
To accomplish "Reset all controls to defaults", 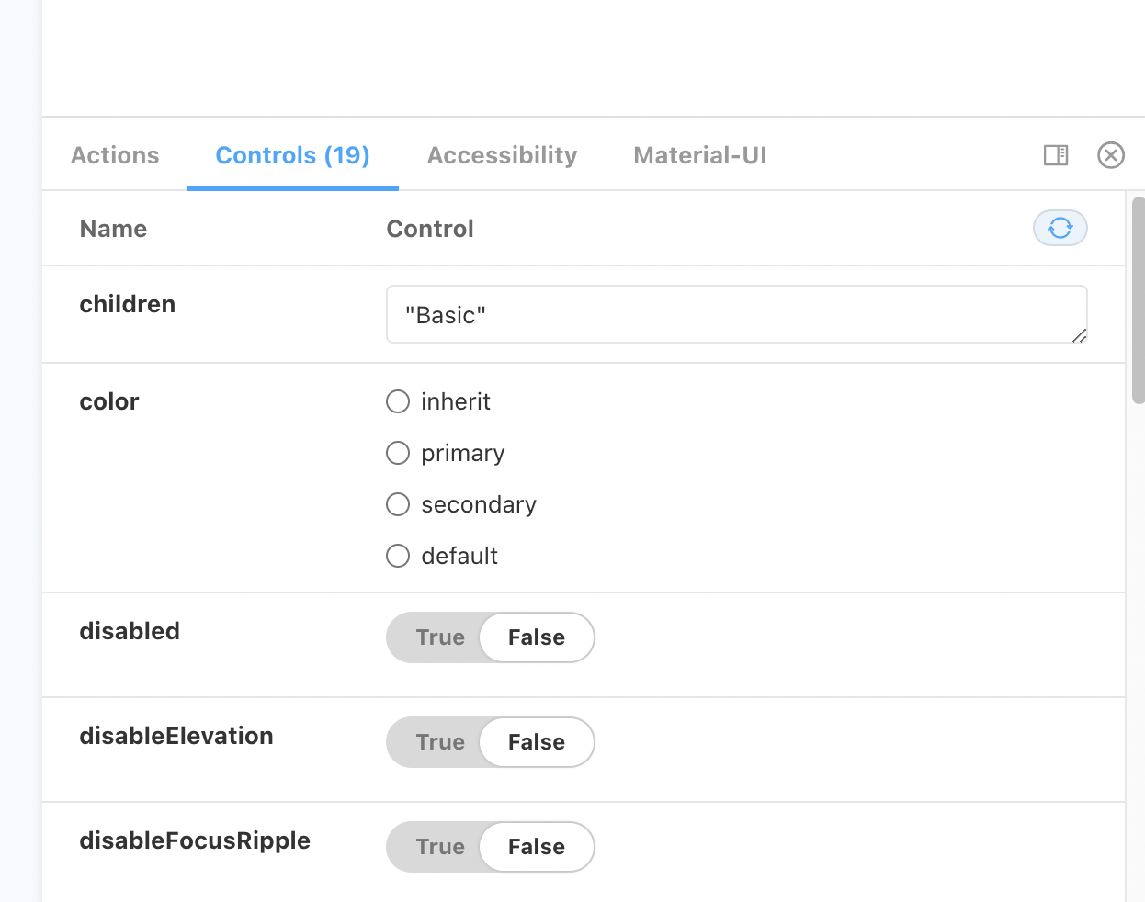I will tap(1060, 228).
